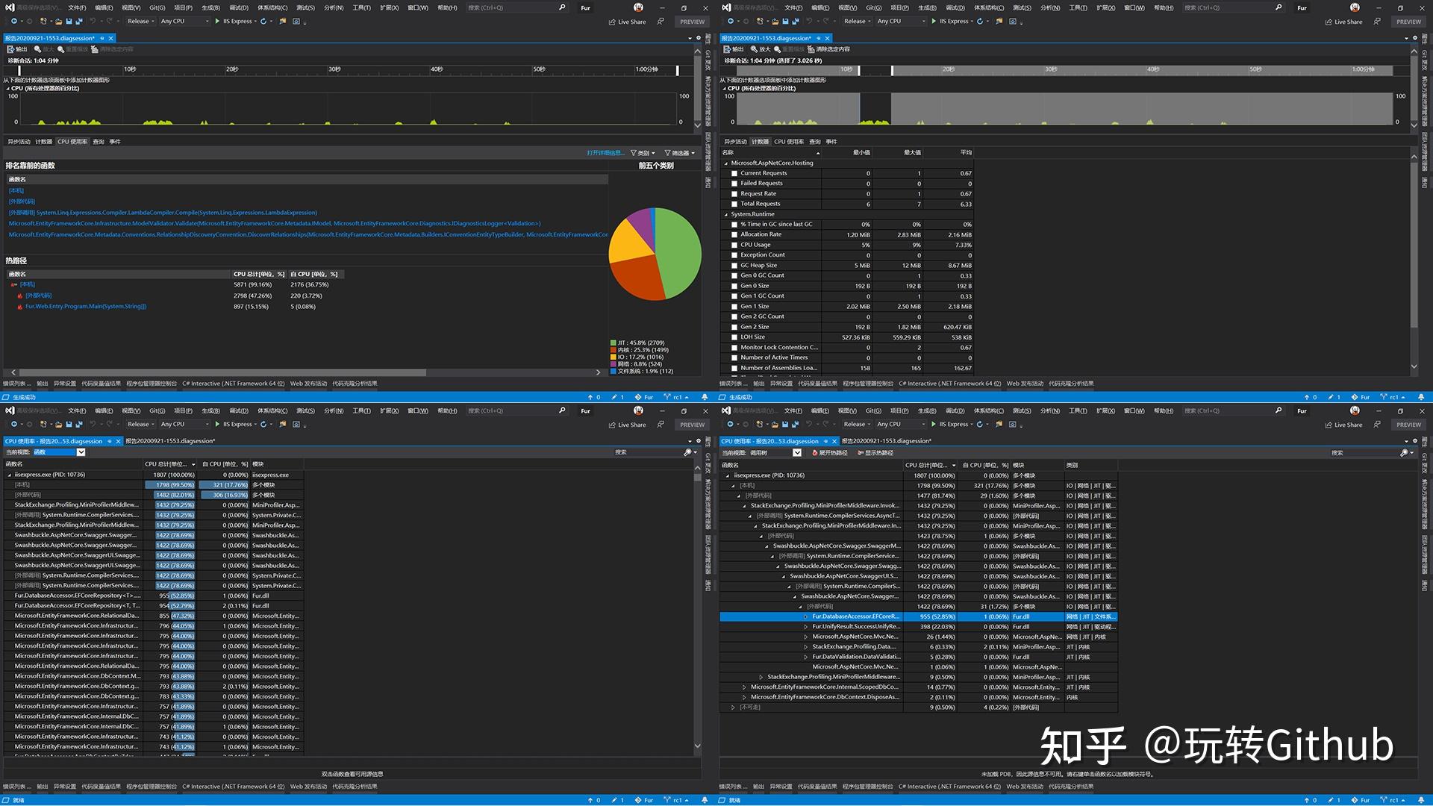This screenshot has width=1433, height=806.
Task: Start IIS Express play button in top-left window
Action: [217, 21]
